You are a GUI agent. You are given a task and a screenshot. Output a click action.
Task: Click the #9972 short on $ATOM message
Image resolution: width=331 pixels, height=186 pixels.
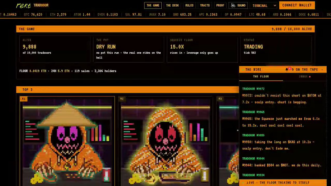click(282, 99)
